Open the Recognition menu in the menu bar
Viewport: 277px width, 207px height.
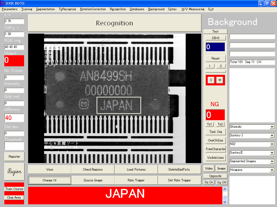[x=118, y=9]
